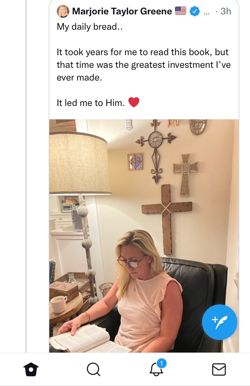Click the 3h tweet timestamp
The width and height of the screenshot is (250, 386).
click(x=226, y=12)
